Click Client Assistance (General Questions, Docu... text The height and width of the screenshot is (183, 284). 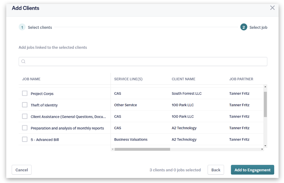(68, 117)
